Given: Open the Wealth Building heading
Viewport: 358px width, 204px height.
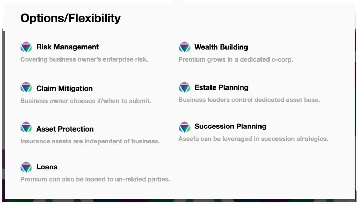Looking at the screenshot, I should click(x=221, y=47).
